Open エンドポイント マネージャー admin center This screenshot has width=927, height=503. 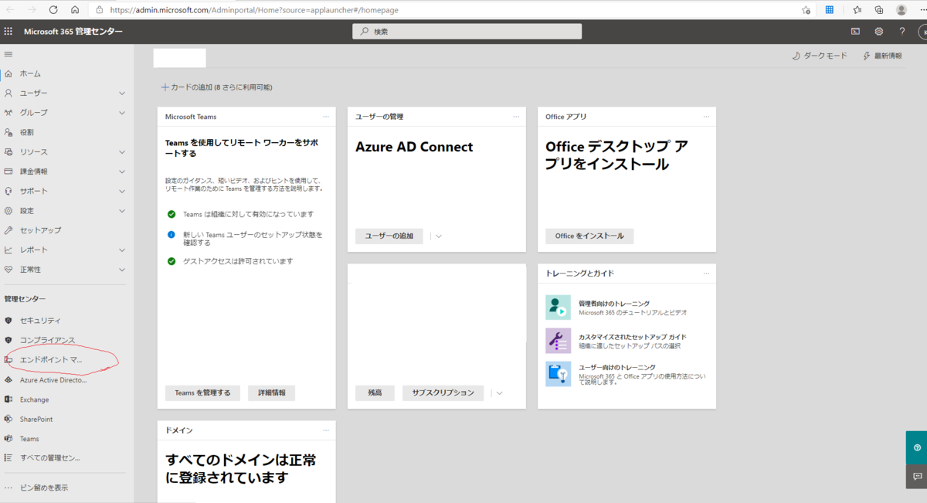pos(52,360)
